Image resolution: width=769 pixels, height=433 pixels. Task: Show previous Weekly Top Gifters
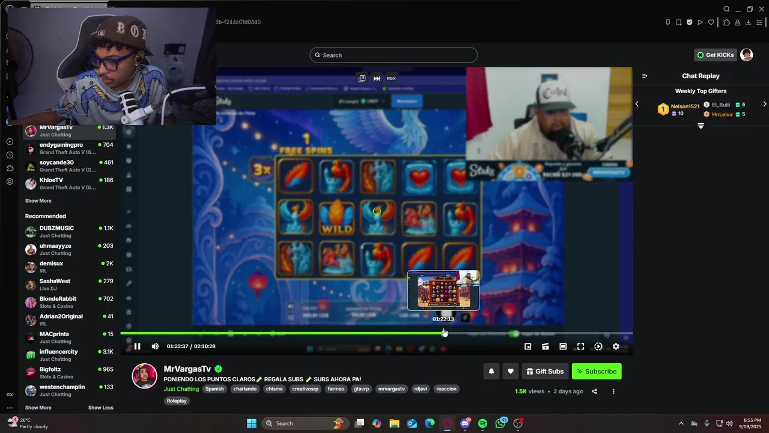point(637,104)
